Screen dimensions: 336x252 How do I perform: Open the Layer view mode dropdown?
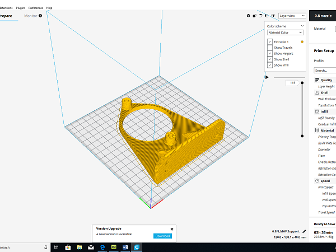pos(292,16)
